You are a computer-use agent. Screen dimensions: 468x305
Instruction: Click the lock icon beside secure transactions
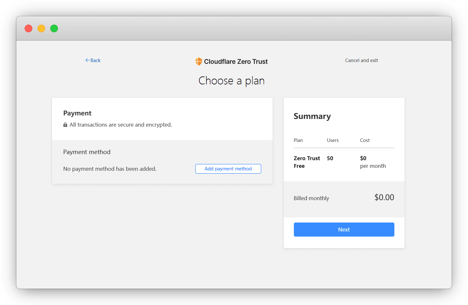click(65, 125)
